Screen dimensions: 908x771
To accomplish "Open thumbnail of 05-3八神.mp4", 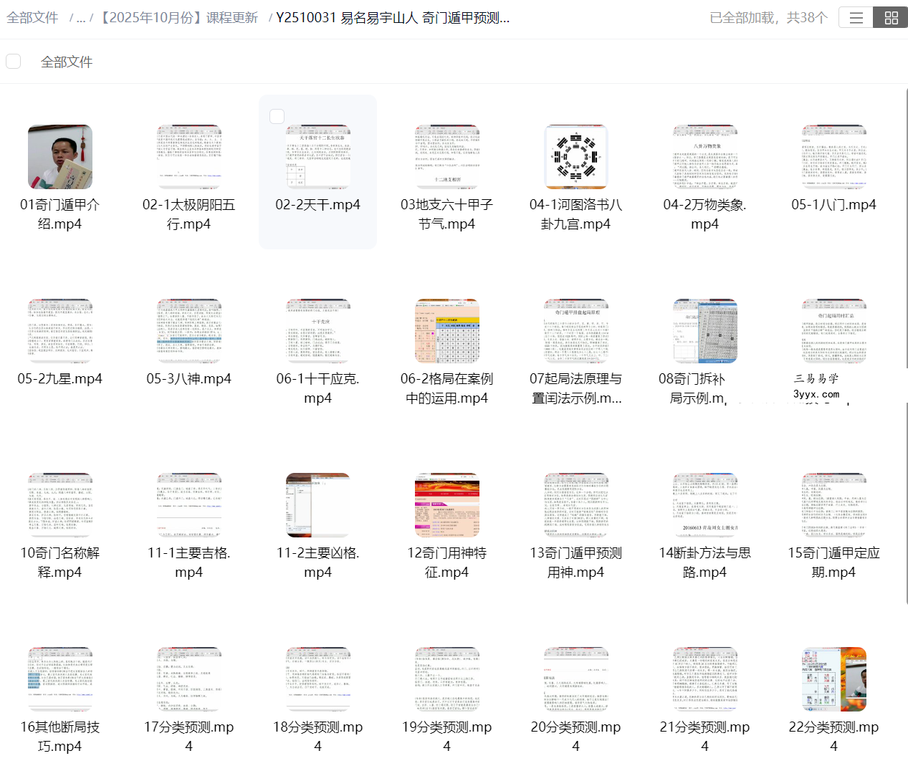I will click(x=189, y=331).
